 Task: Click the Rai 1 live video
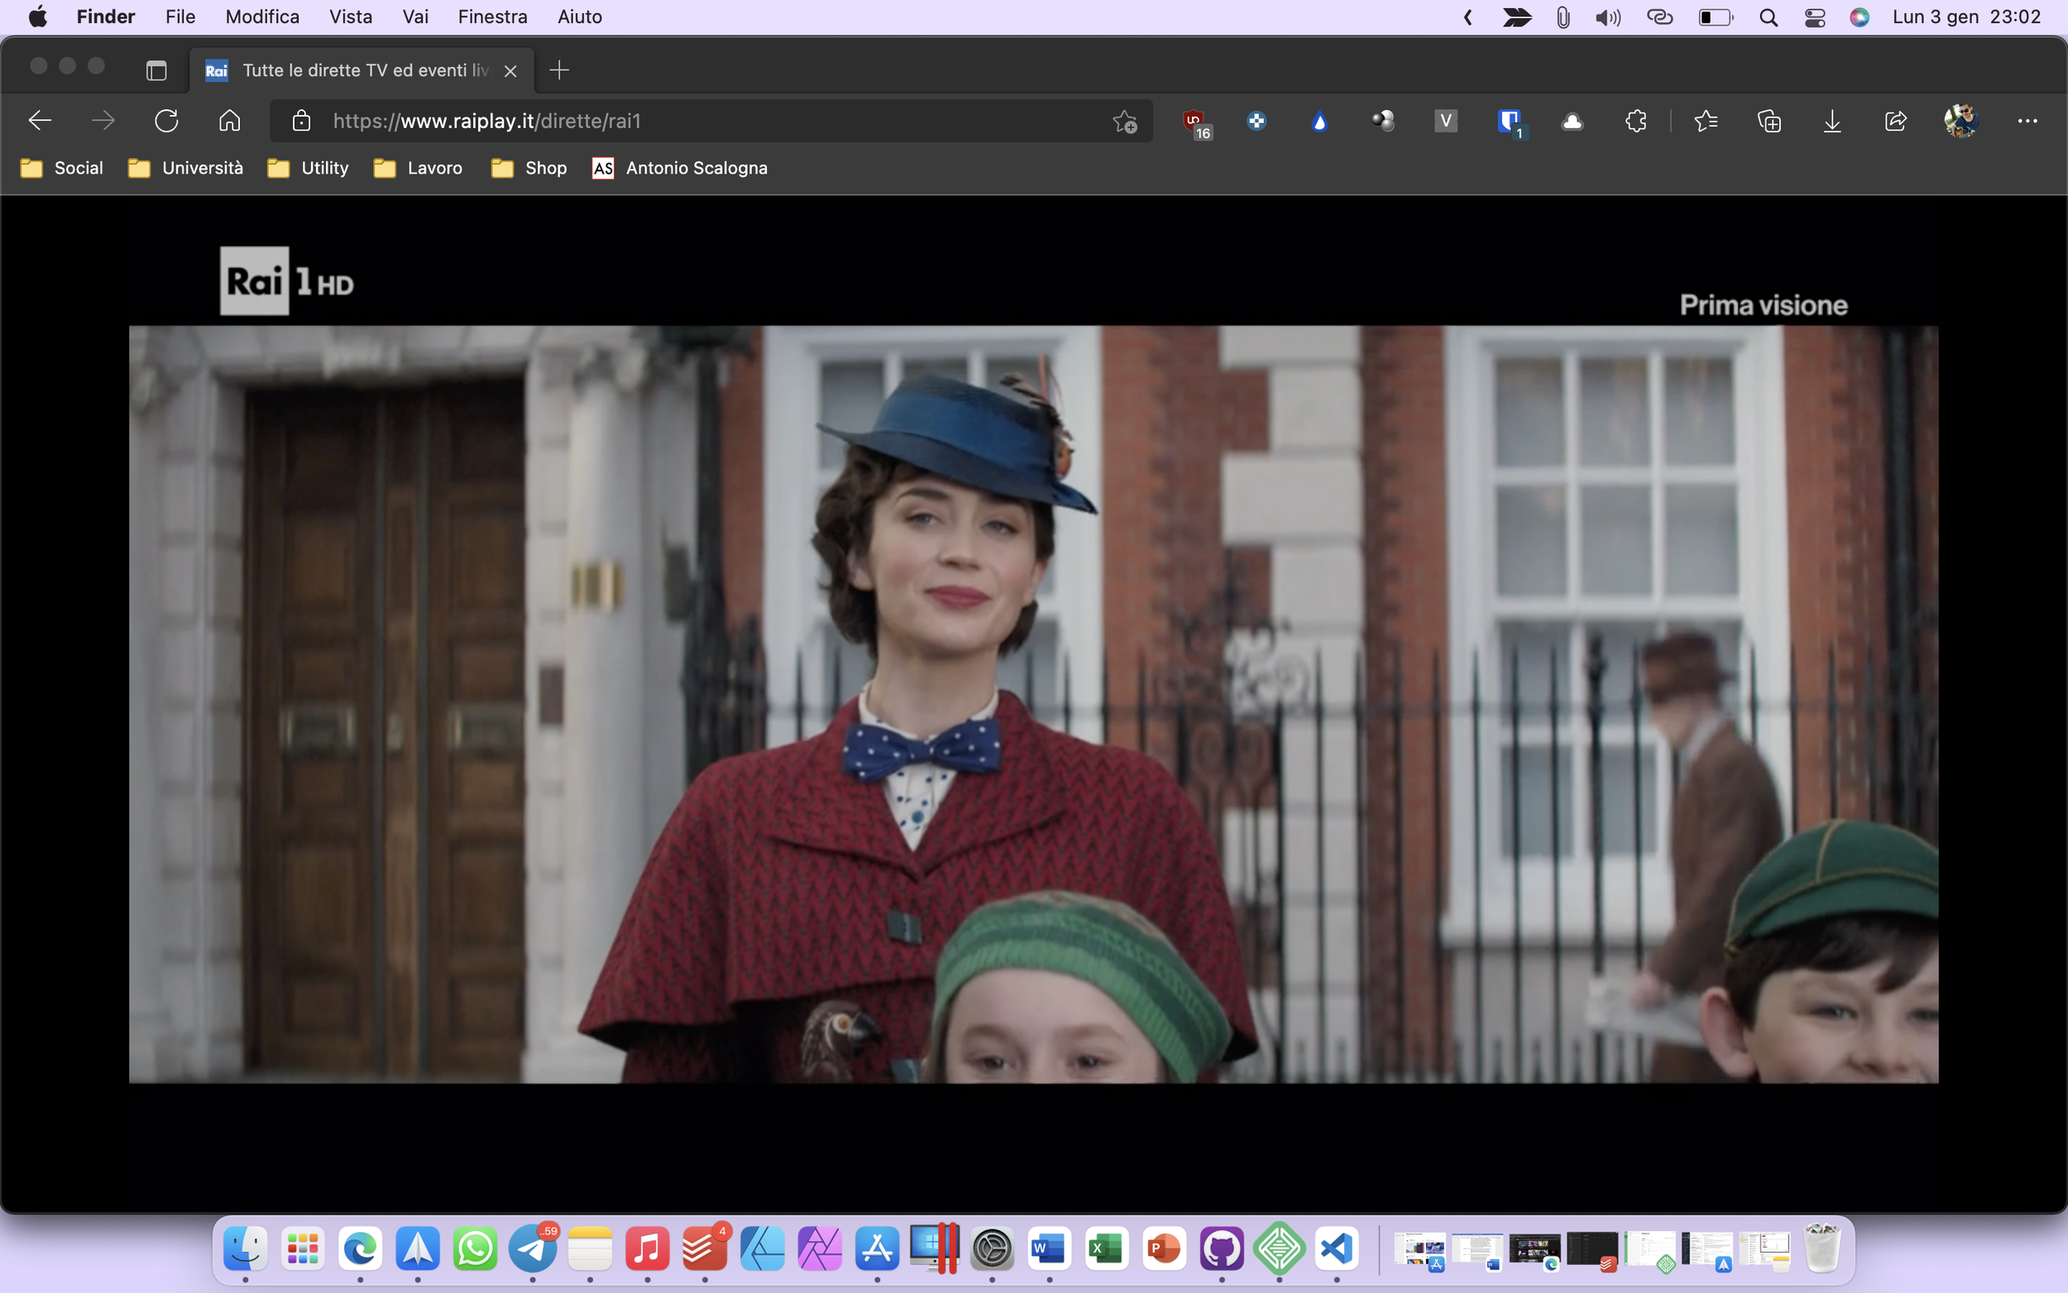1033,704
